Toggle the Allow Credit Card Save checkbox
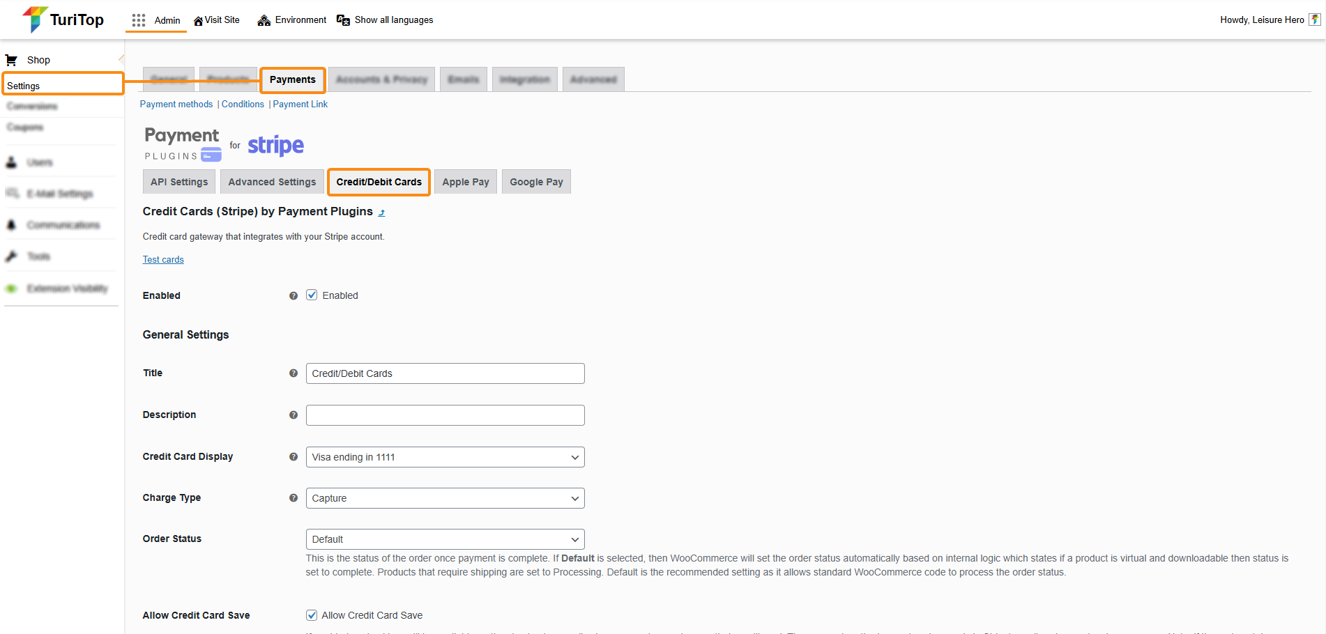 312,615
